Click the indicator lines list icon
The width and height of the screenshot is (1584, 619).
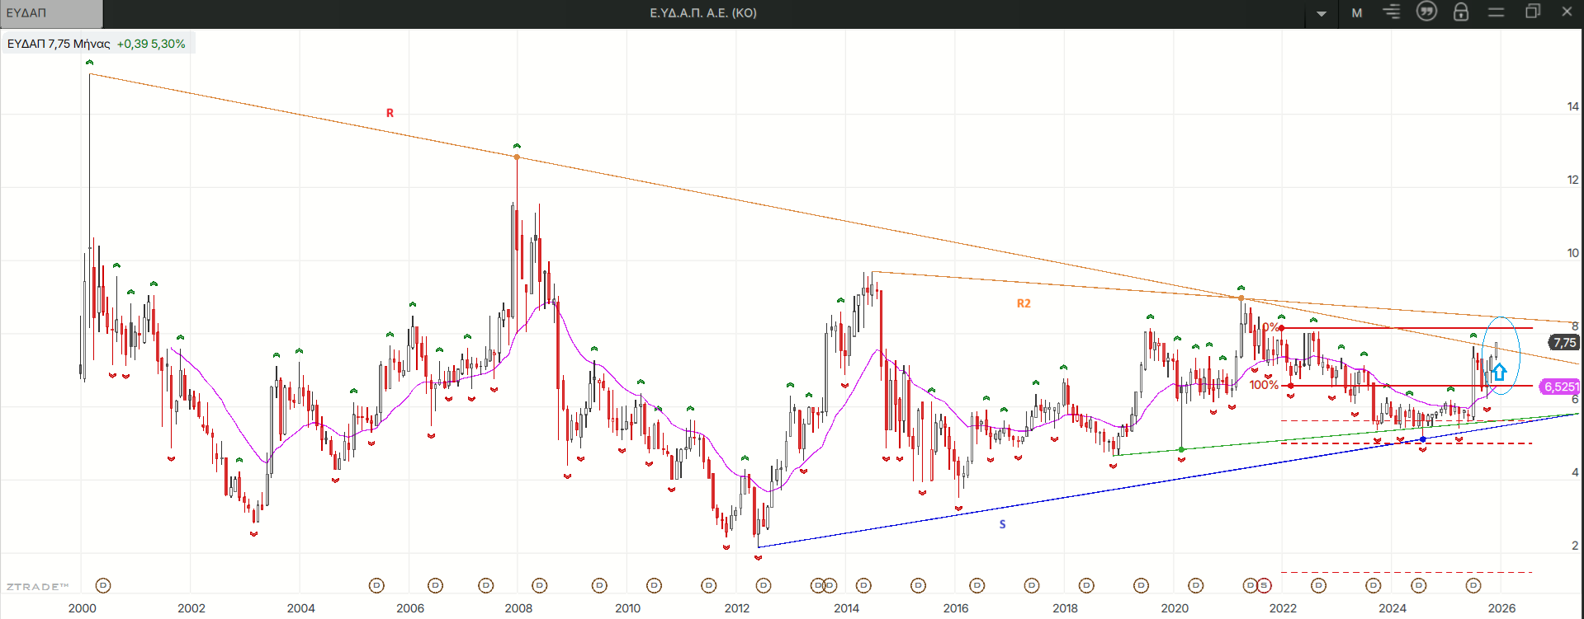[x=1392, y=12]
